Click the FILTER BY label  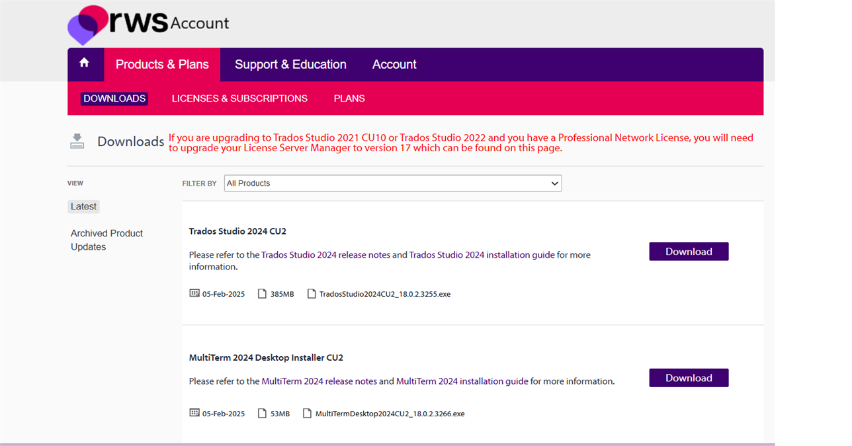coord(199,184)
